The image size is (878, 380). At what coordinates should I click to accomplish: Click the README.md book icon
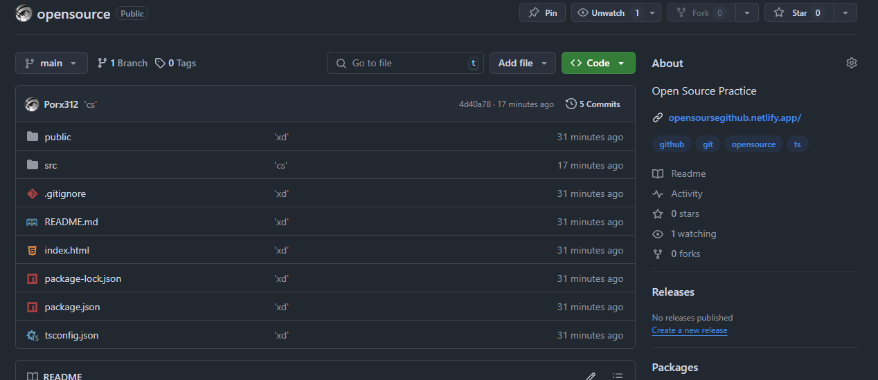coord(32,222)
